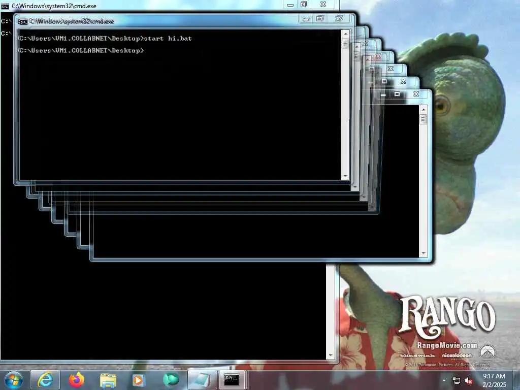Maximize the front 'start hi.bat' cmd window
The height and width of the screenshot is (390, 520).
coord(320,19)
